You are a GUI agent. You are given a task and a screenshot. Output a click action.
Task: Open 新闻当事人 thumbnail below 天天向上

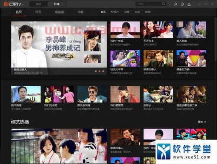pyautogui.click(x=158, y=58)
